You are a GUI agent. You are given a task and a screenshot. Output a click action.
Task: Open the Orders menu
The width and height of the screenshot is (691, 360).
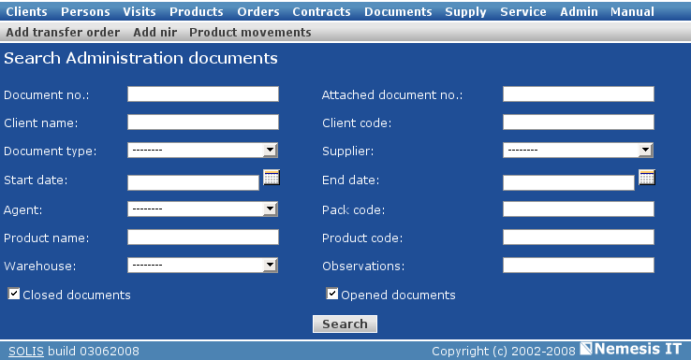click(x=258, y=11)
